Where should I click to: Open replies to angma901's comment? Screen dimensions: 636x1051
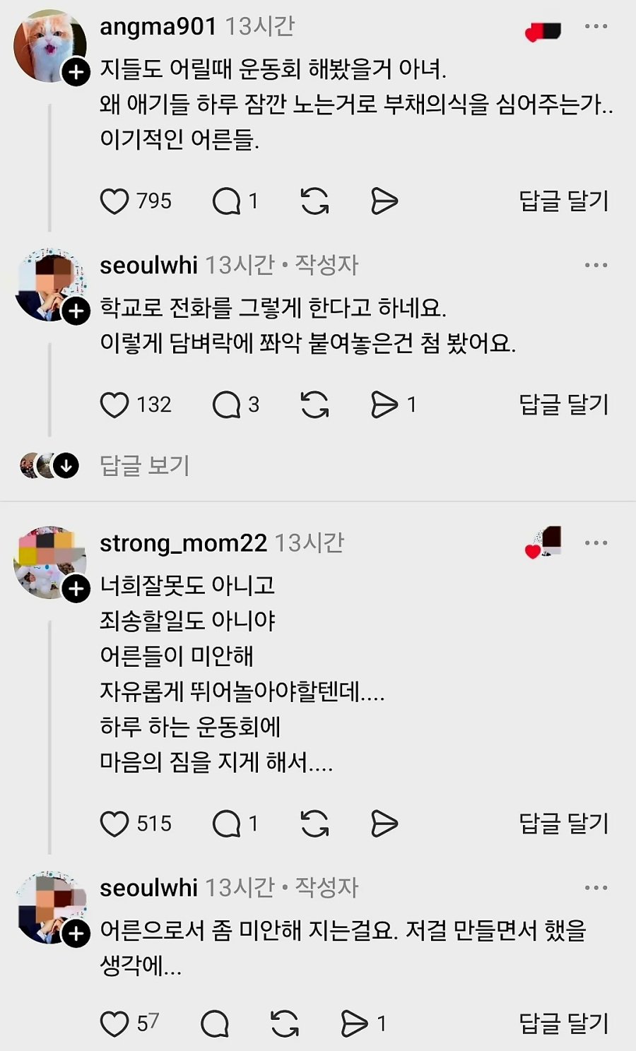pos(227,202)
